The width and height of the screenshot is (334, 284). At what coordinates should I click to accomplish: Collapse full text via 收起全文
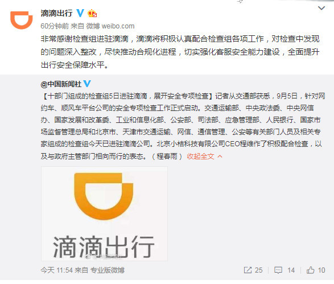[x=200, y=157]
